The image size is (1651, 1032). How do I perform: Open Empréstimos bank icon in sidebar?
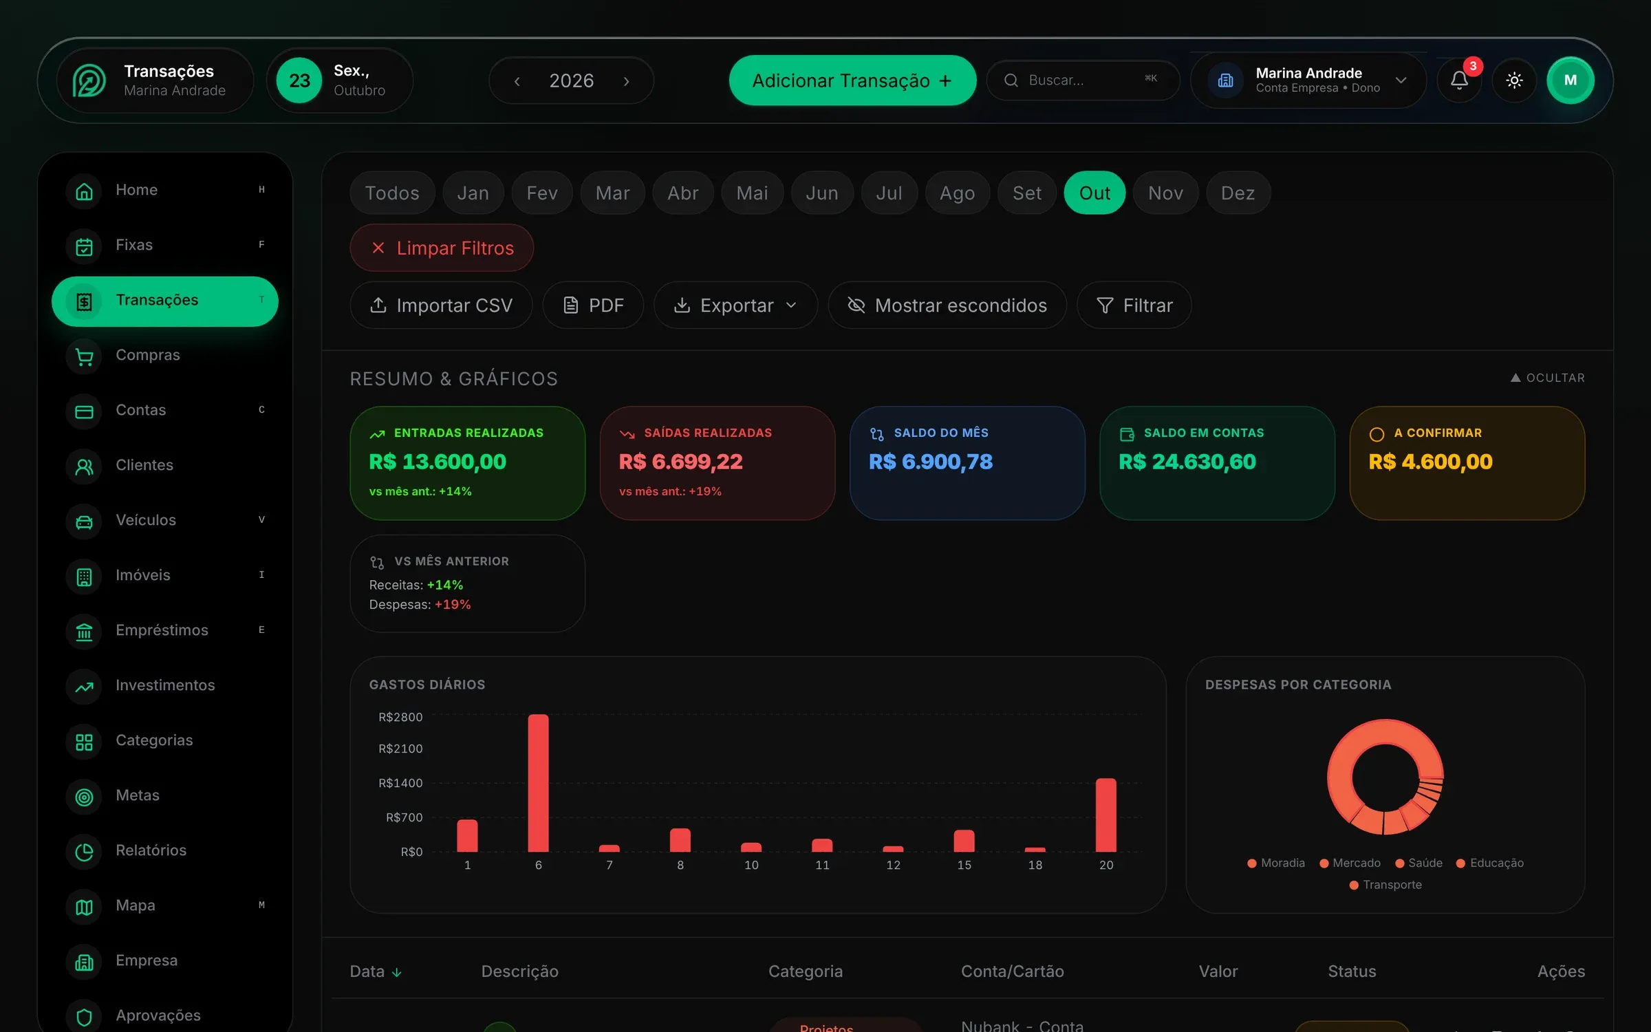pos(84,631)
